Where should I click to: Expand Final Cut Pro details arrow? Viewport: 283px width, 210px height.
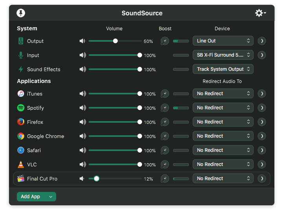point(262,179)
